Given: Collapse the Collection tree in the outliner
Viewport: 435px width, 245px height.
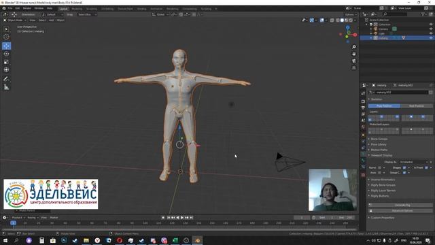Looking at the screenshot, I should pos(367,24).
